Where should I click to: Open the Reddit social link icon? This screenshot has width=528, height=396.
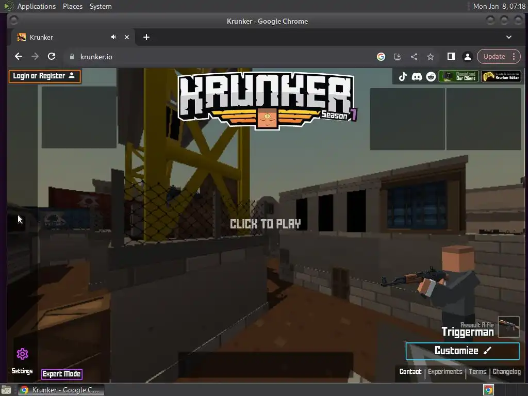(x=431, y=76)
